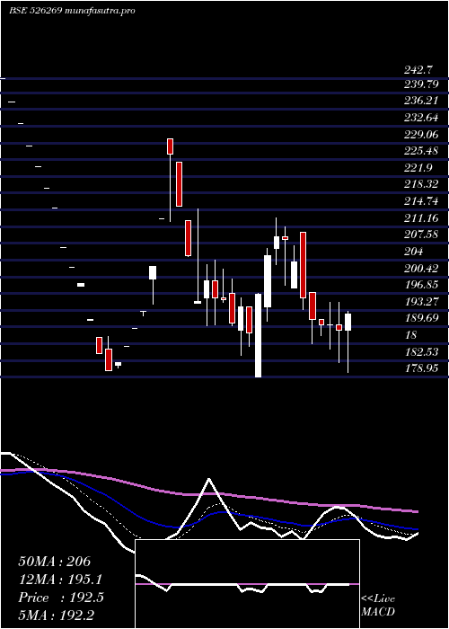Click the 178.95 price axis label
The image size is (449, 629).
pyautogui.click(x=421, y=368)
